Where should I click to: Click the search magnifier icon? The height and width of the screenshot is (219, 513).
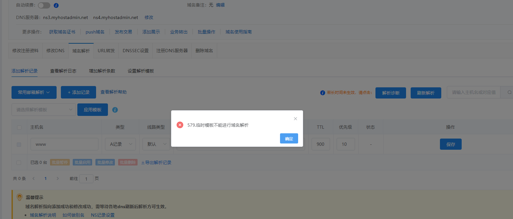tap(509, 93)
